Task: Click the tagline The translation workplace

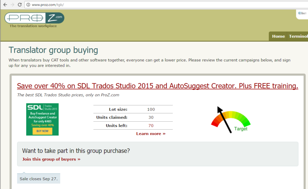Action: (x=33, y=26)
